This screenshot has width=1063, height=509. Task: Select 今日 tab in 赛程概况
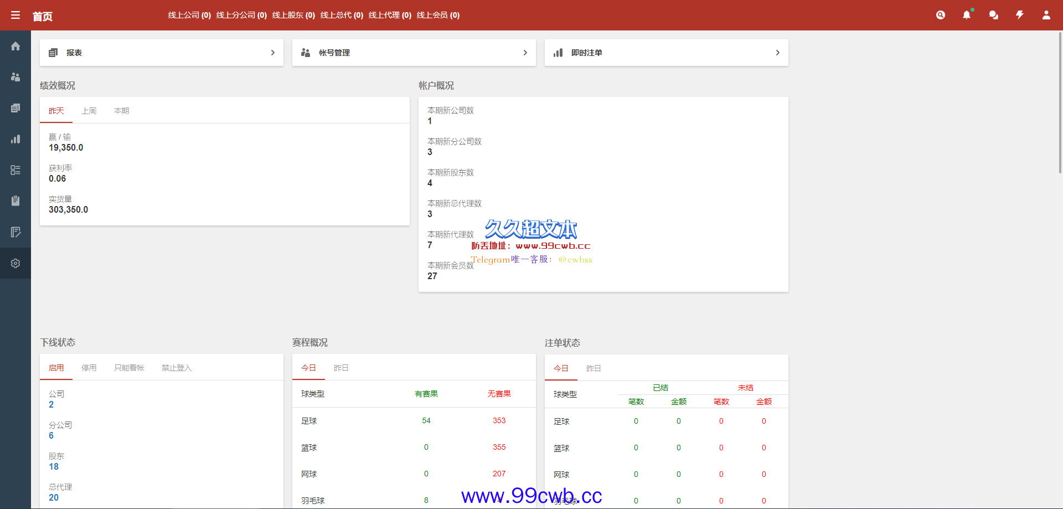309,368
